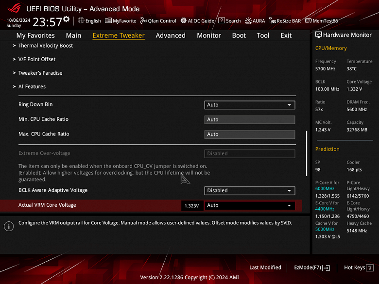Click the 32768 MB capacity value

357,130
